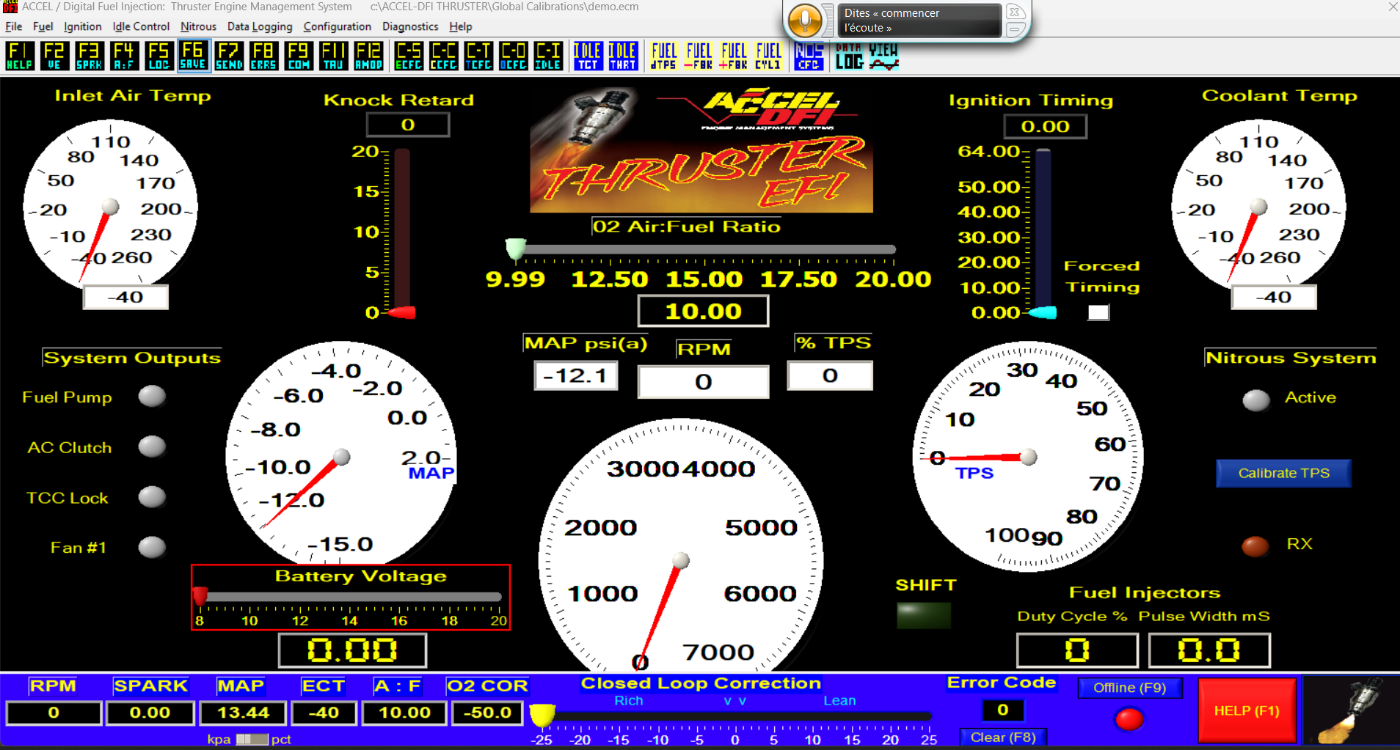
Task: Open the F2 VE table icon
Action: coord(54,56)
